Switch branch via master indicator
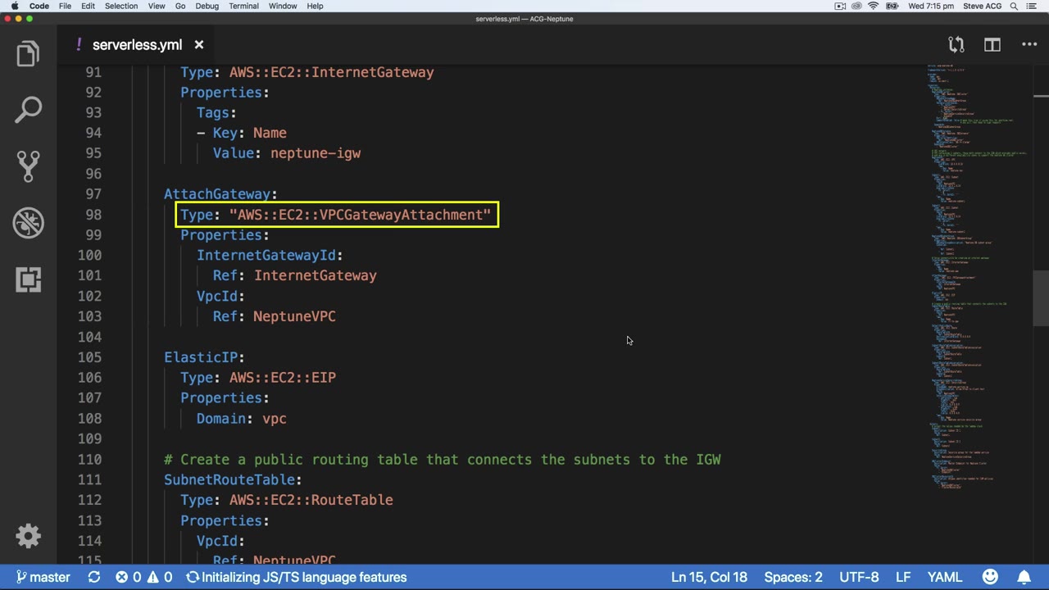1049x590 pixels. click(x=43, y=577)
